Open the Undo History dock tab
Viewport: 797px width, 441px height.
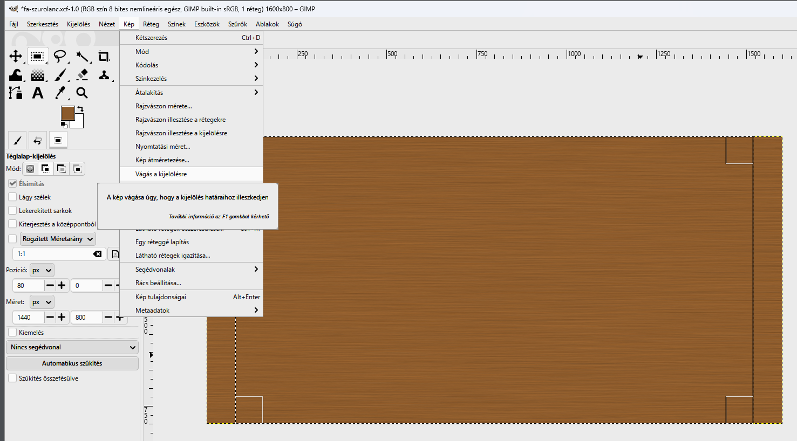click(37, 140)
